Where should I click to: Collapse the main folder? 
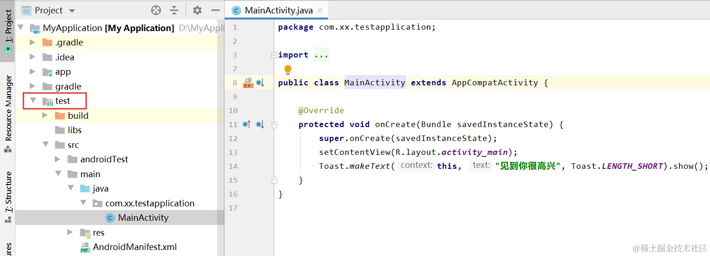58,173
